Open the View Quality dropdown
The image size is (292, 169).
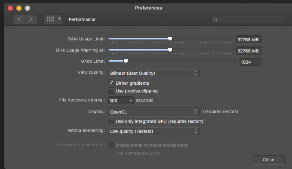154,74
